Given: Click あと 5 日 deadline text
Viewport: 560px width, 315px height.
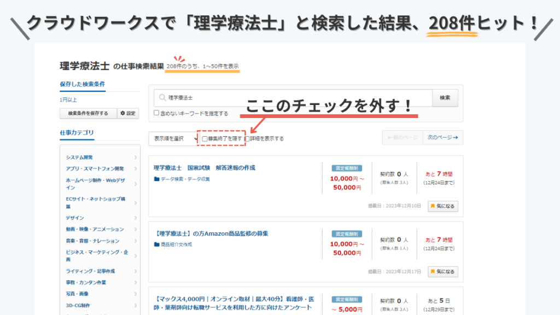Looking at the screenshot, I should tap(439, 301).
